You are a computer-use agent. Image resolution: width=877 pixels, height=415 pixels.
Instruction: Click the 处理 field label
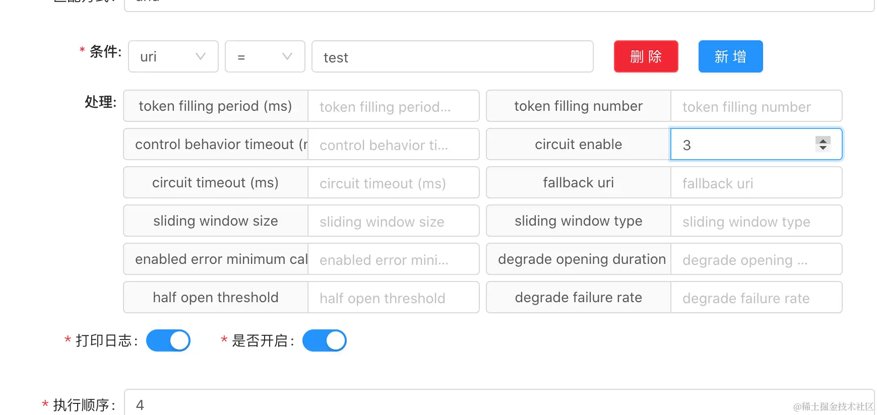pyautogui.click(x=100, y=102)
